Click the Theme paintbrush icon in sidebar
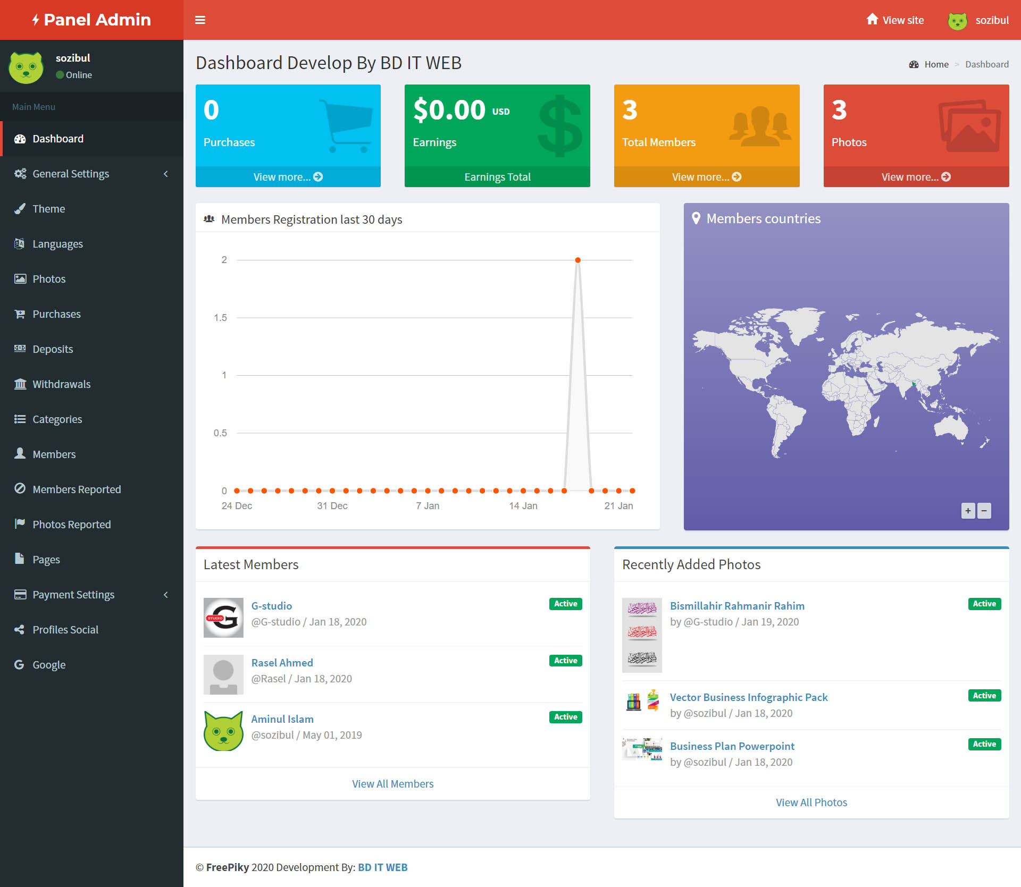The width and height of the screenshot is (1021, 887). pos(20,209)
